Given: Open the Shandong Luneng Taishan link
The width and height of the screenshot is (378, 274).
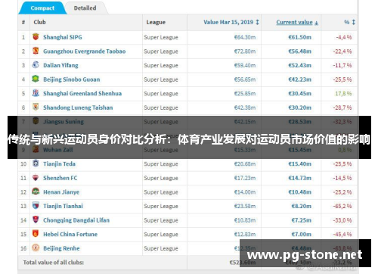Looking at the screenshot, I should click(78, 107).
